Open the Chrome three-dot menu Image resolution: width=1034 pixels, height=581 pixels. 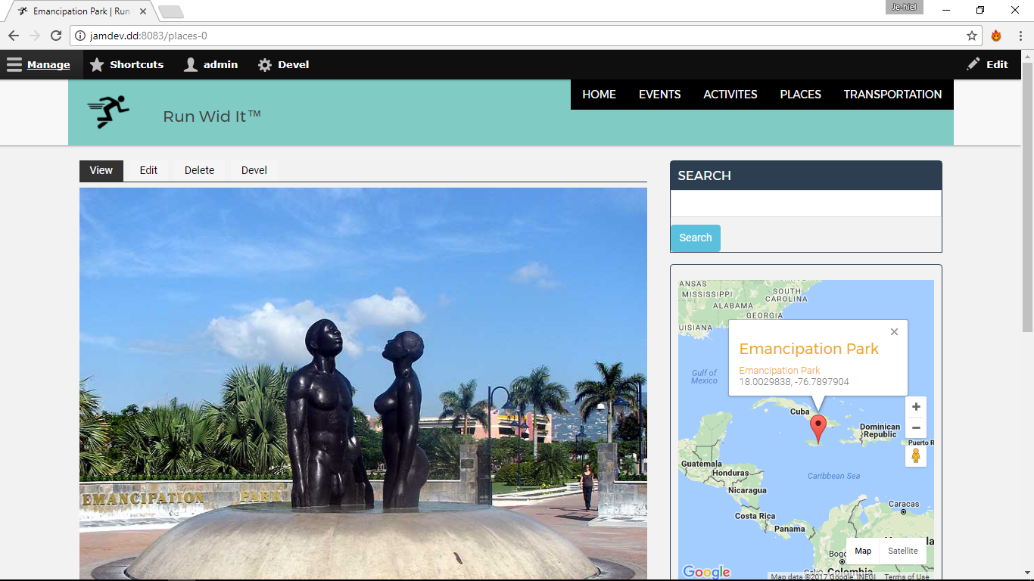[x=1020, y=36]
